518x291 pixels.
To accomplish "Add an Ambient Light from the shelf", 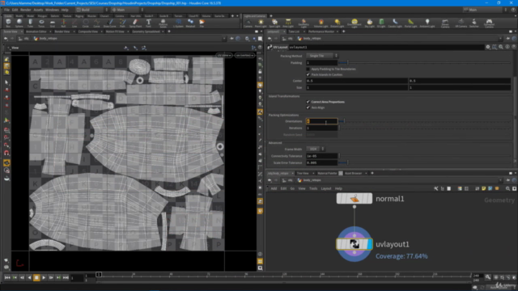I will pos(427,23).
